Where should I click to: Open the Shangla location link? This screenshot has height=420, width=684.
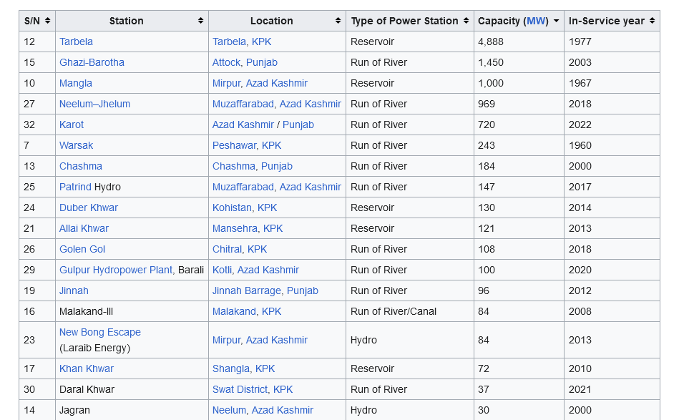(x=231, y=368)
